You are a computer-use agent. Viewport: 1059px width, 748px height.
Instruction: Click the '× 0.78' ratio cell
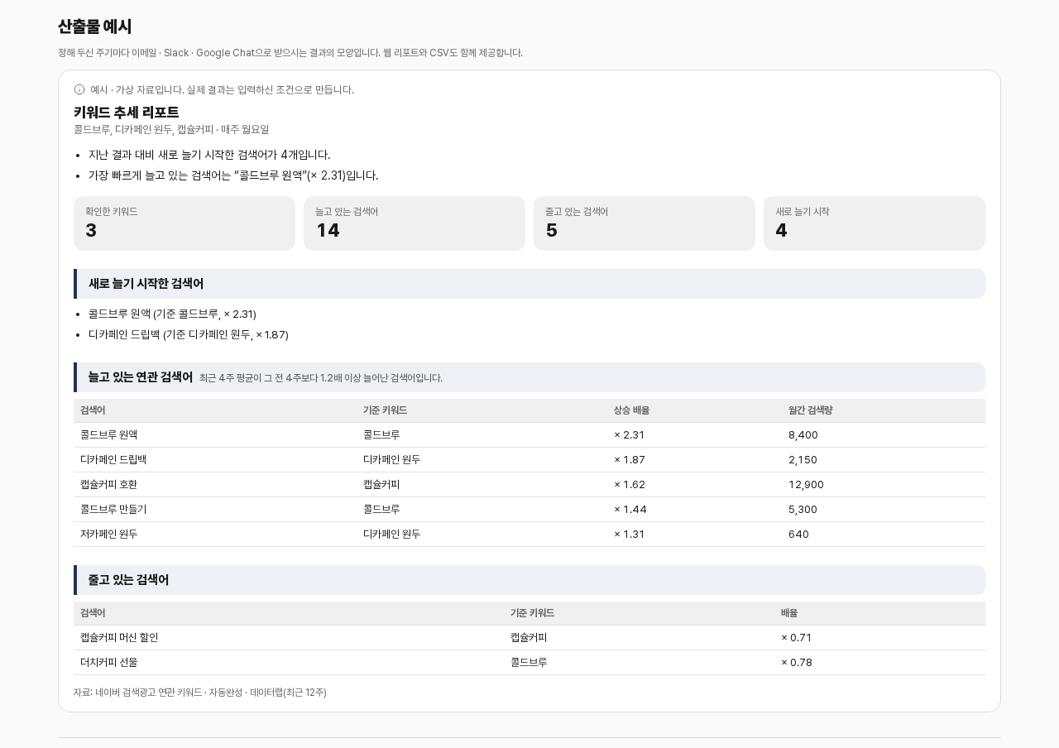pyautogui.click(x=797, y=663)
